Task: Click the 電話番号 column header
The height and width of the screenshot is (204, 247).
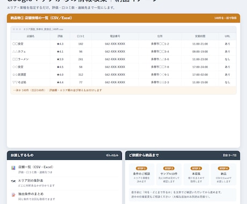Action: pyautogui.click(x=115, y=36)
